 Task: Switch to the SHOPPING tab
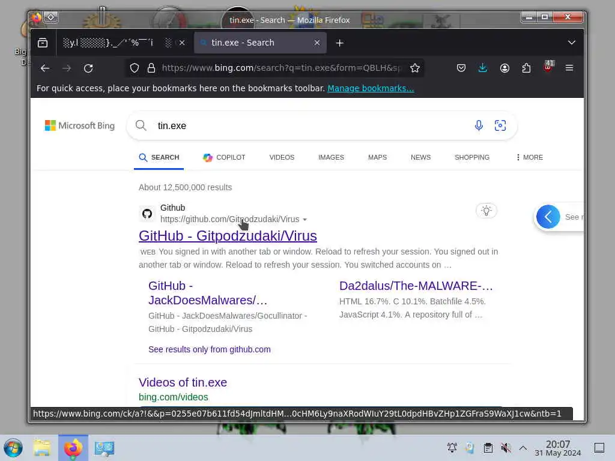coord(472,158)
